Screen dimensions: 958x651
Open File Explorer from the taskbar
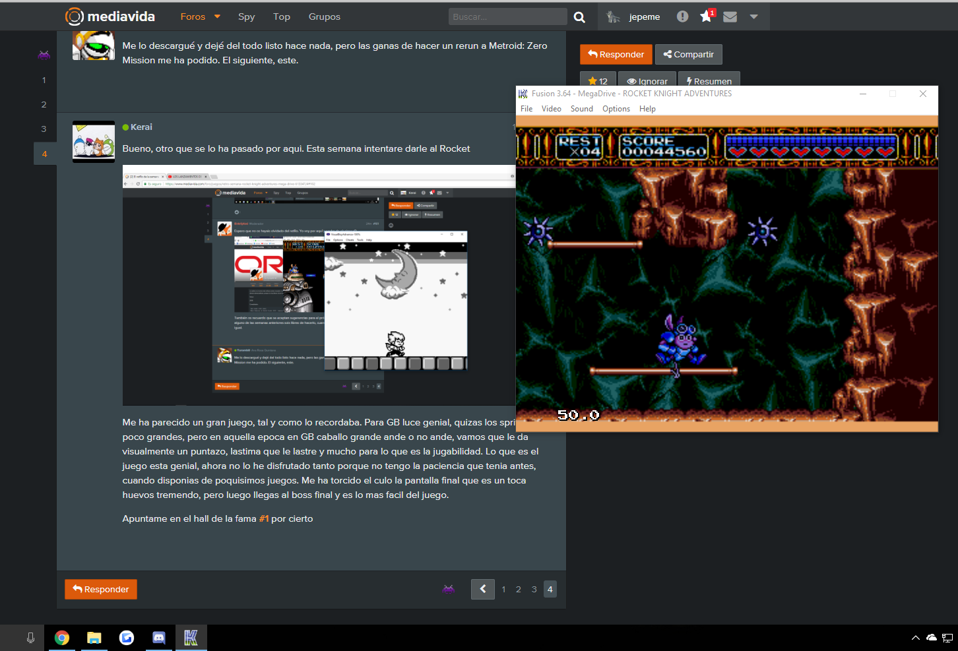pos(94,638)
